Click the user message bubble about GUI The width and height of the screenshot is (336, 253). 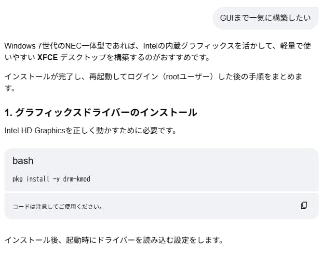[265, 18]
